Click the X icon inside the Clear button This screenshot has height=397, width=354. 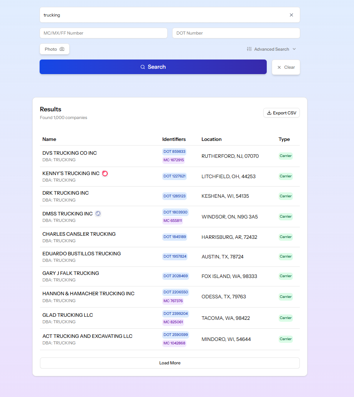(279, 67)
